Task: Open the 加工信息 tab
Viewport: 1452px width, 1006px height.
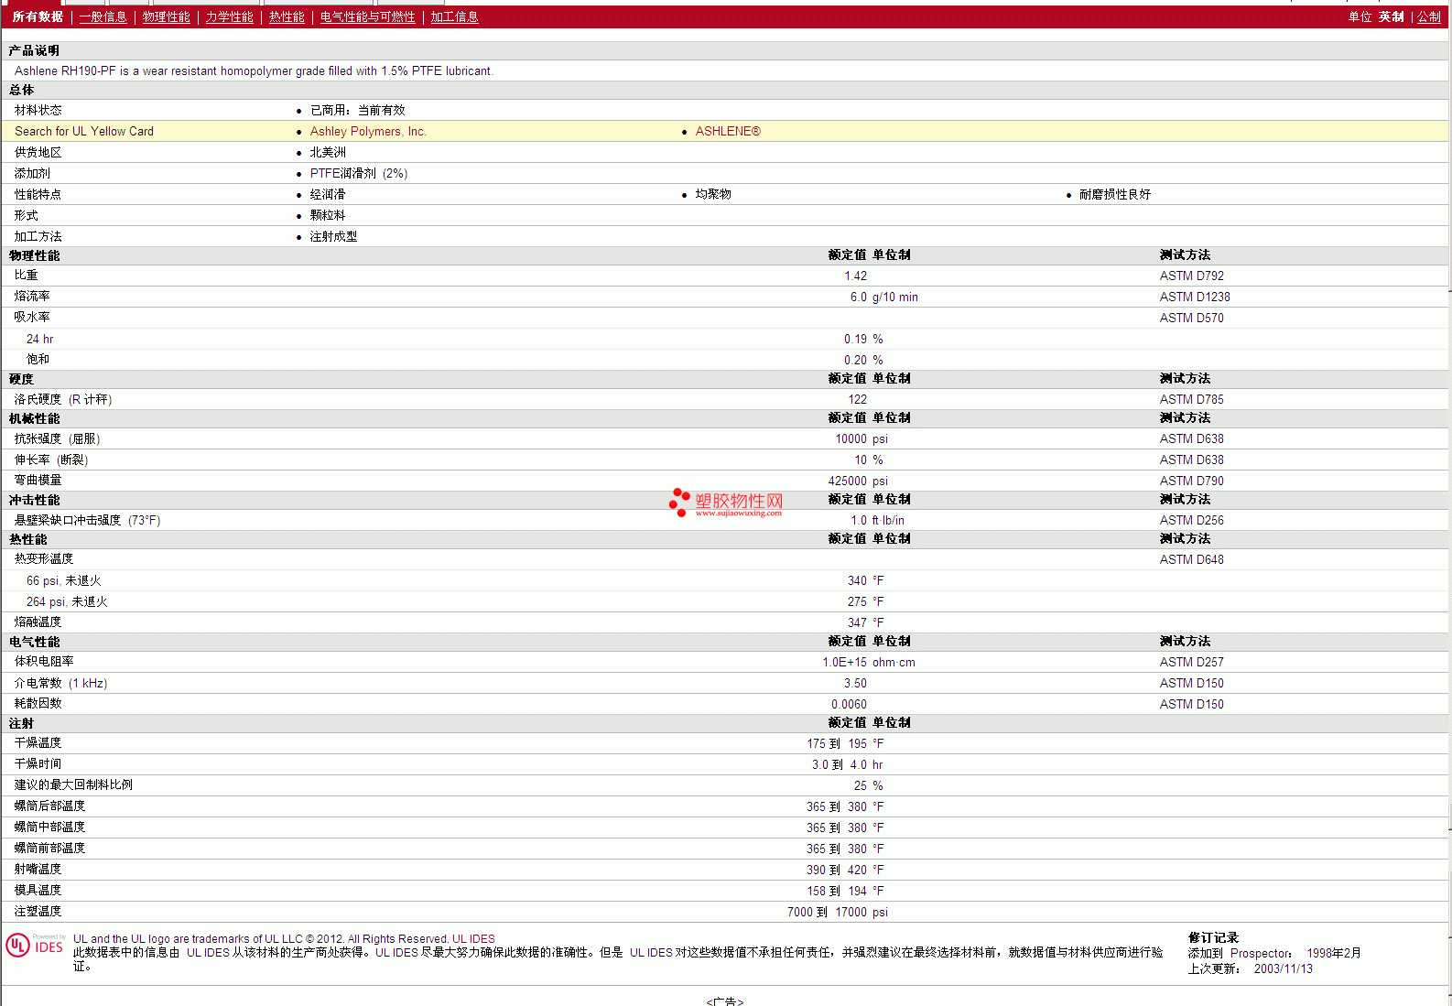Action: pyautogui.click(x=455, y=16)
